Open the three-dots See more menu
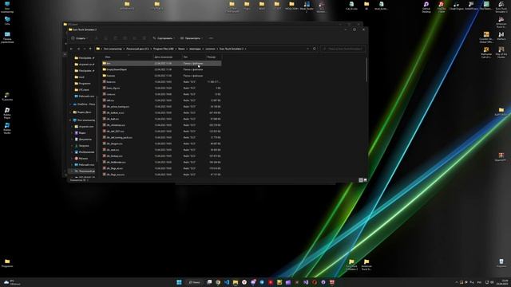The height and width of the screenshot is (287, 511). tap(211, 38)
